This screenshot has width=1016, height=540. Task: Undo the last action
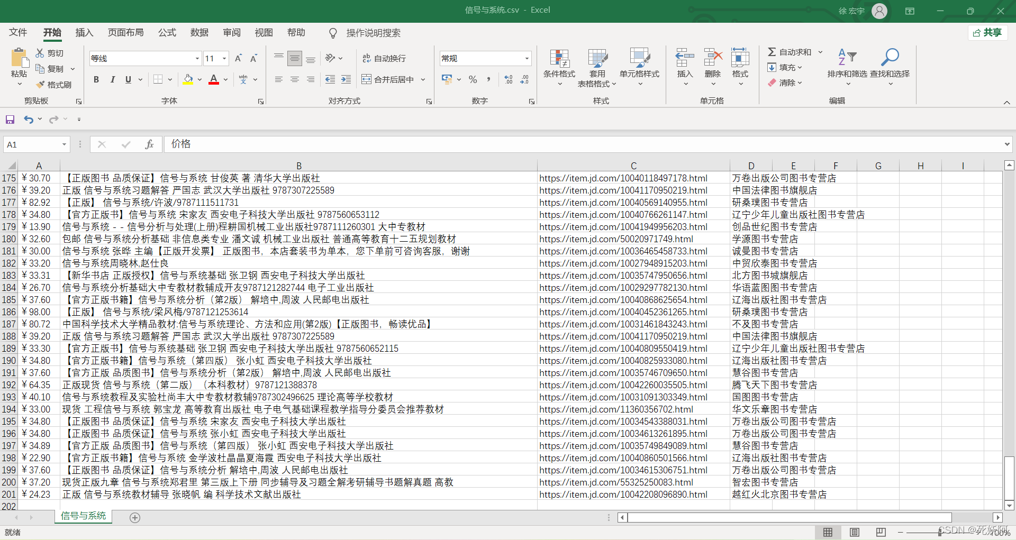28,120
